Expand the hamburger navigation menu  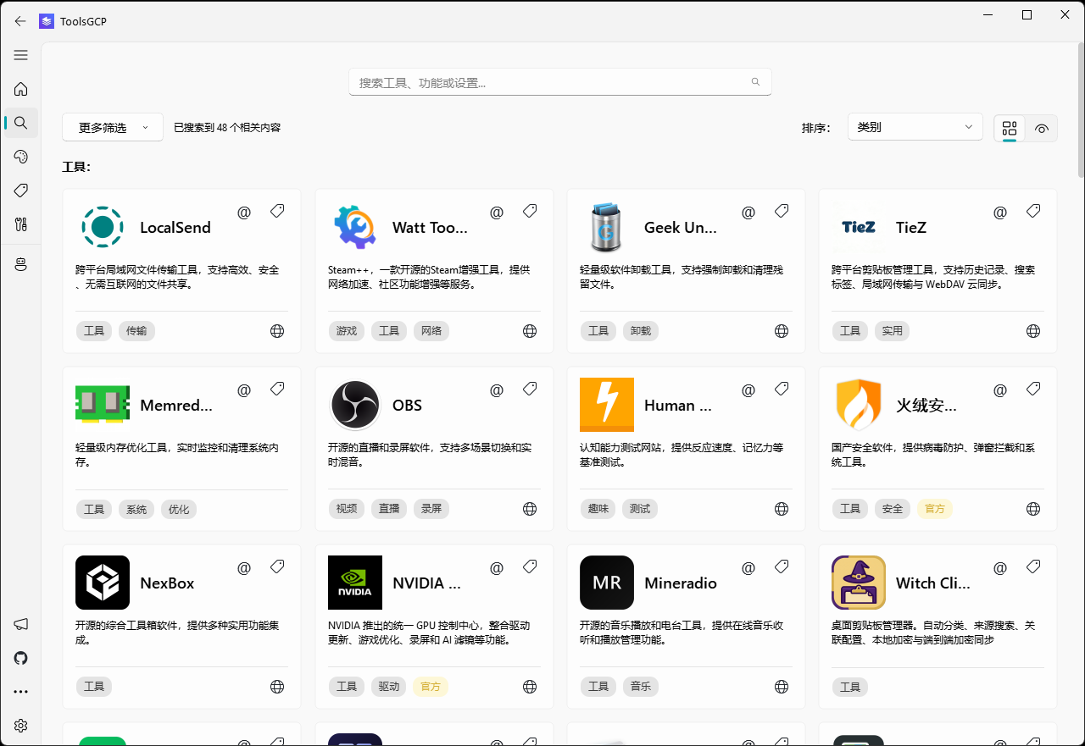(x=21, y=55)
